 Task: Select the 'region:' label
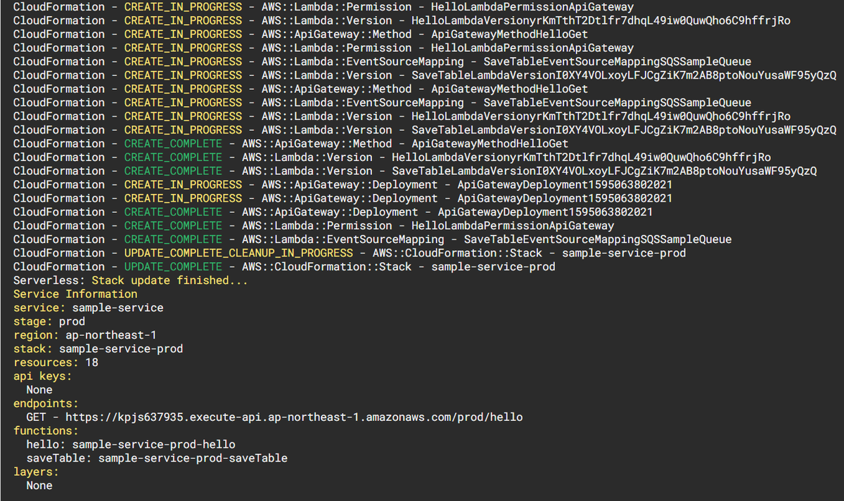(36, 335)
